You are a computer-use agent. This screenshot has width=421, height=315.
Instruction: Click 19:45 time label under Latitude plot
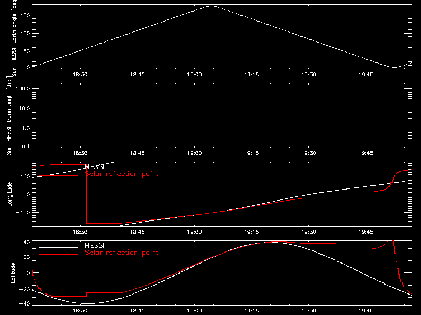(366, 310)
